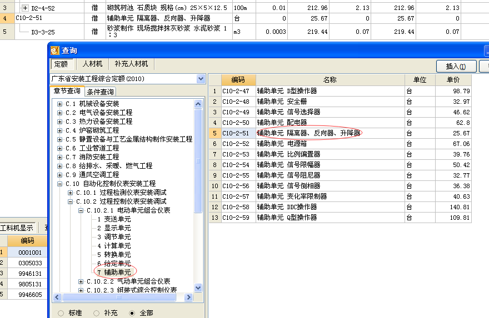Viewport: 489px width, 318px height.
Task: Expand C.10.2.2 气动单元组合仪表 node
Action: coord(81,281)
